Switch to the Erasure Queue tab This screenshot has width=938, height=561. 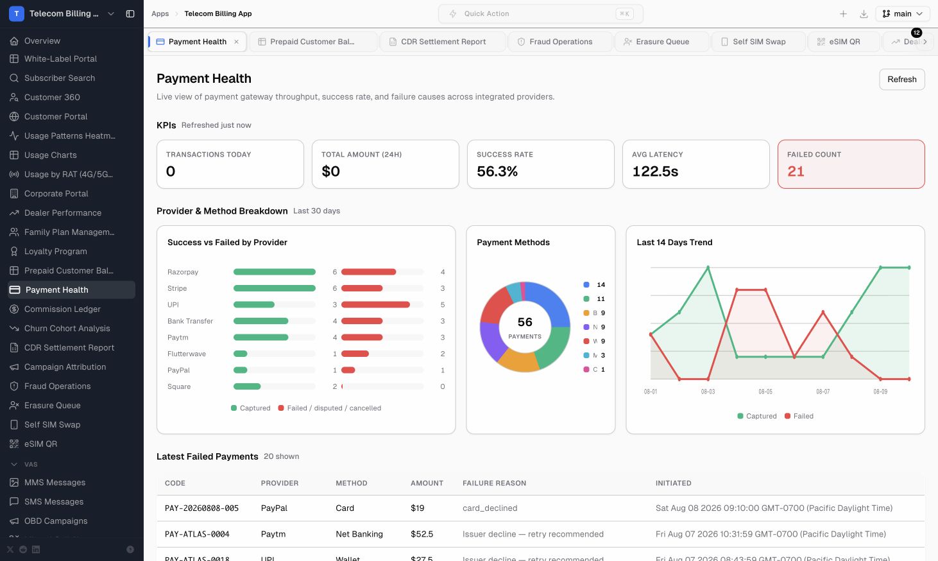[x=662, y=42]
